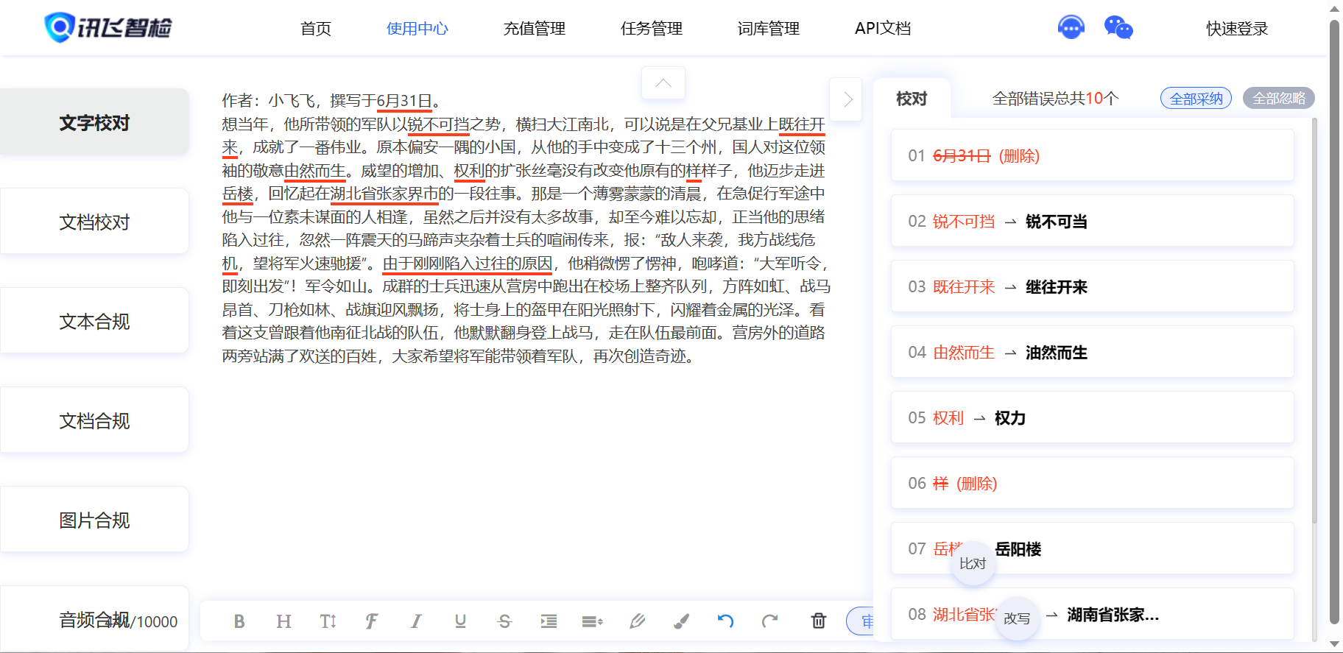Click results panel vertical scrollbar
Image resolution: width=1343 pixels, height=653 pixels.
point(1314,320)
